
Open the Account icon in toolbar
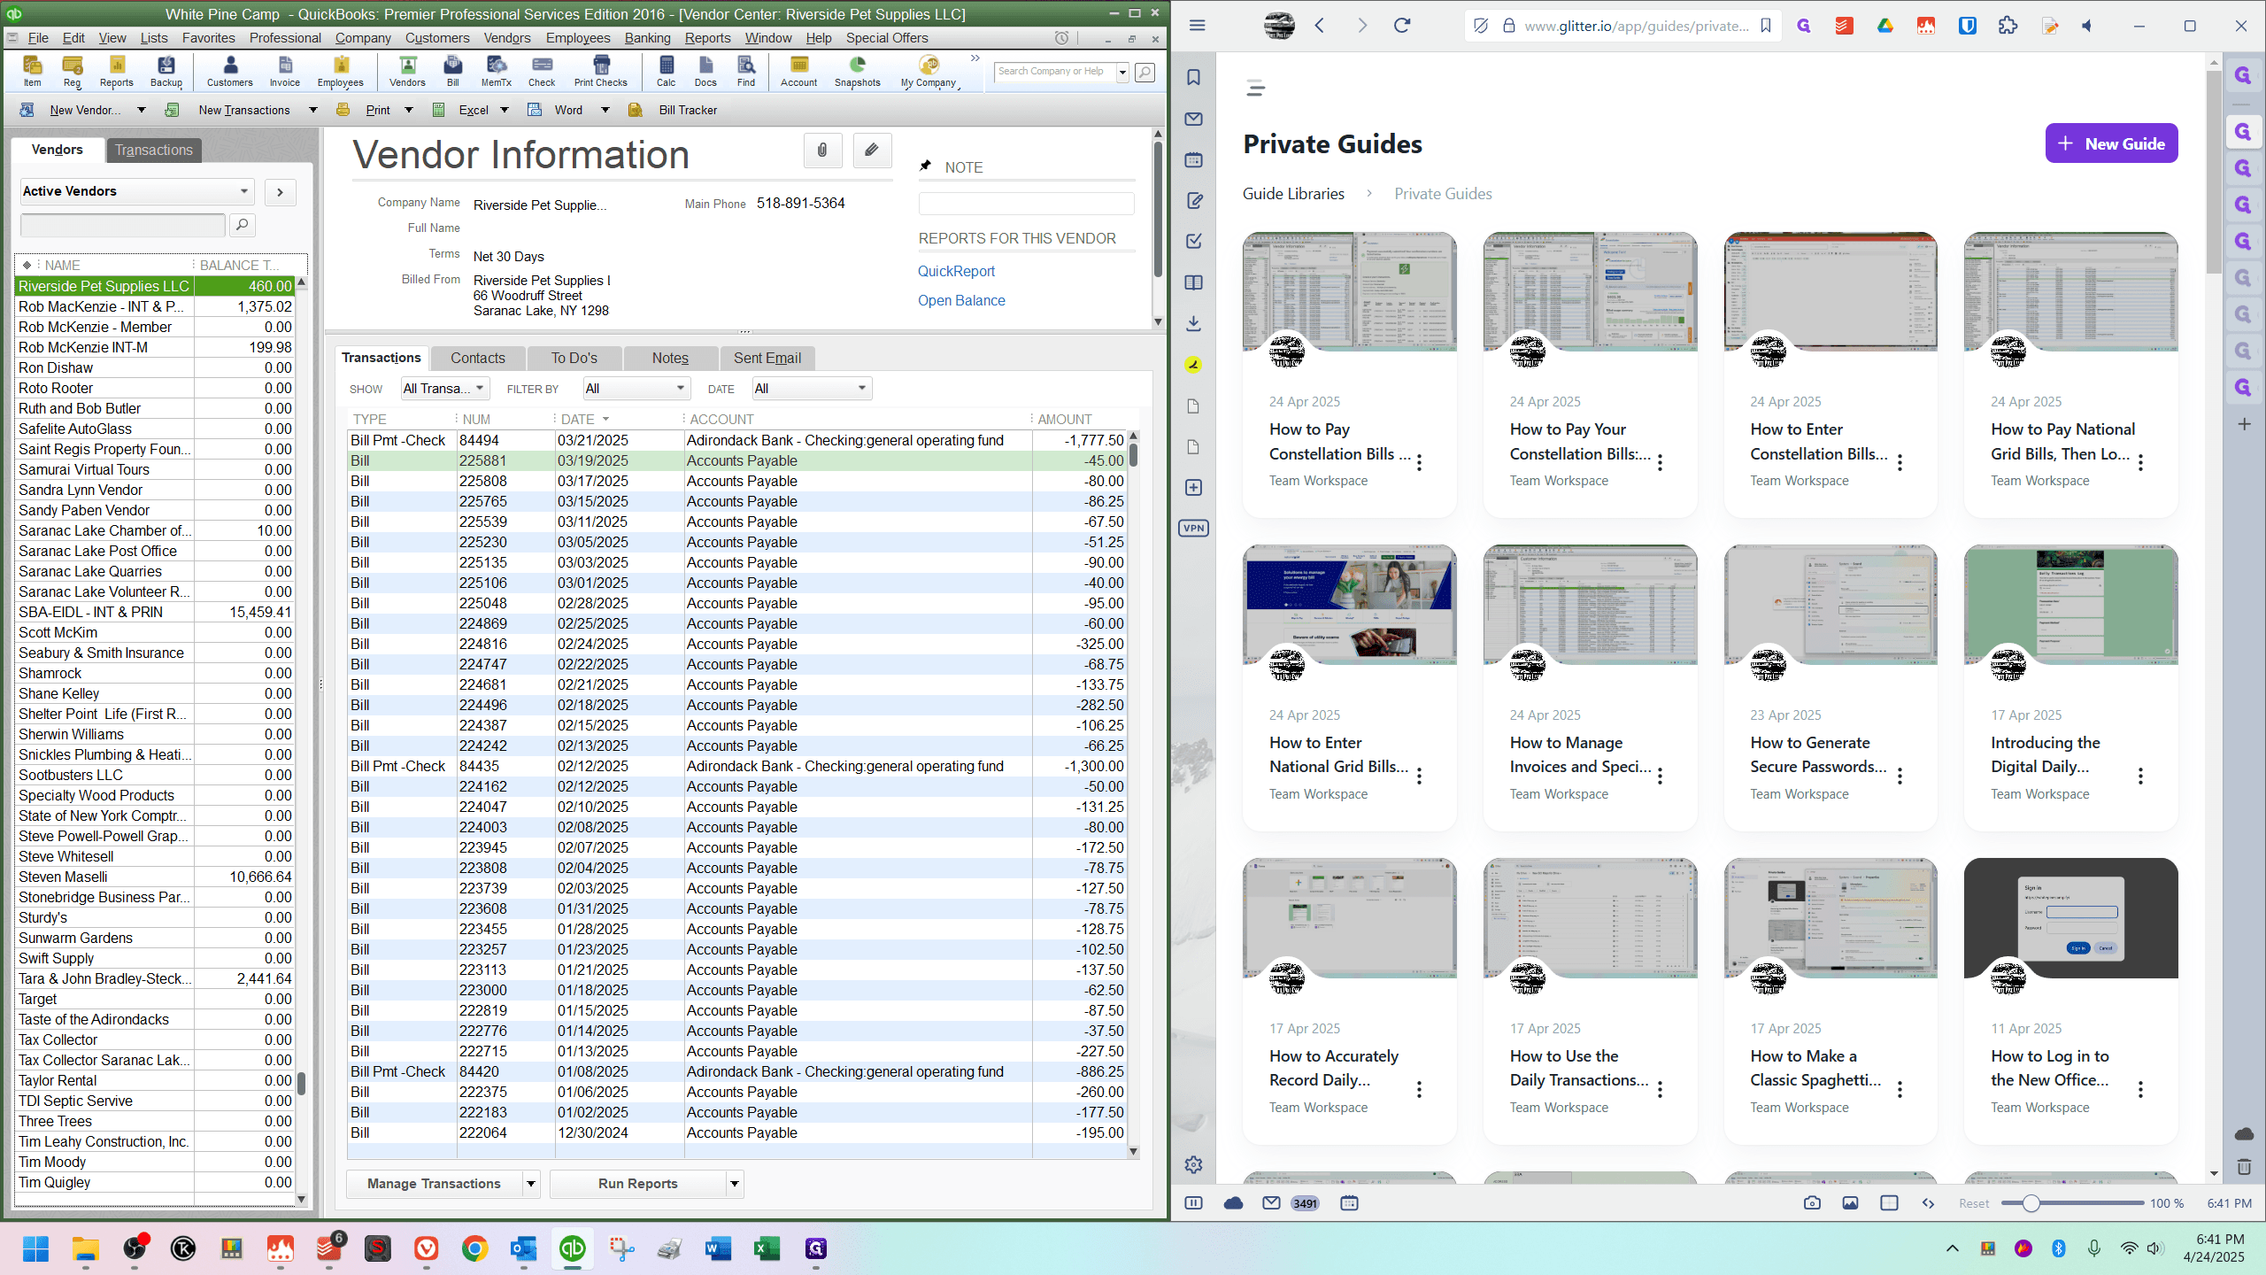pyautogui.click(x=799, y=71)
